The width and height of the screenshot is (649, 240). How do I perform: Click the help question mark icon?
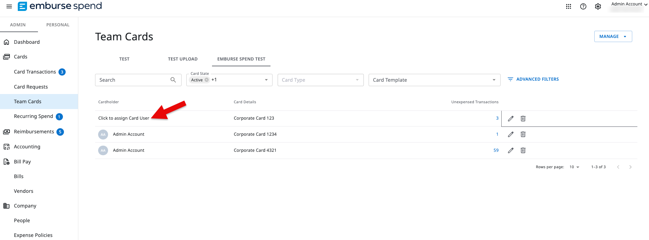583,6
